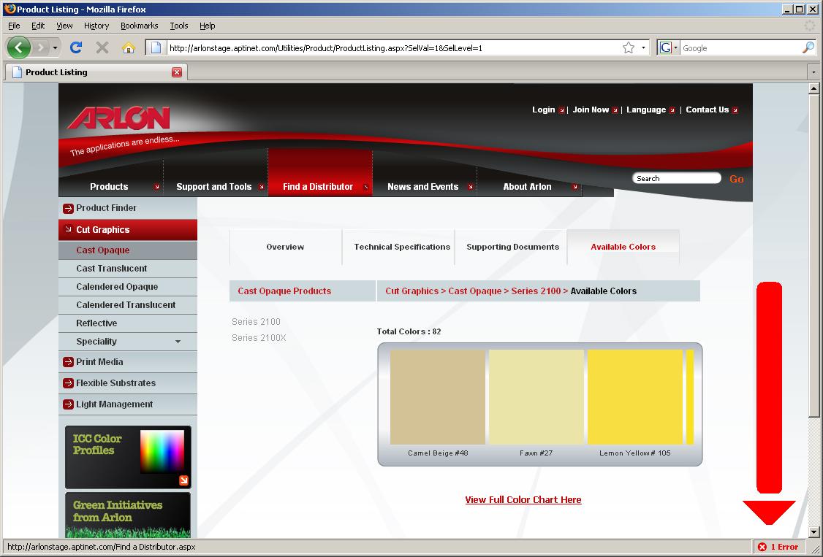Click the vertical scrollbar up arrow

point(814,88)
